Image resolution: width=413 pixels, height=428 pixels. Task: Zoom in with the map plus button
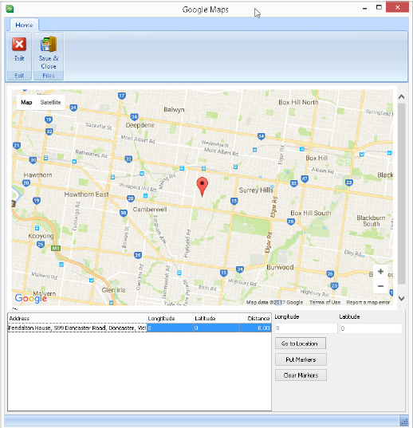[380, 271]
